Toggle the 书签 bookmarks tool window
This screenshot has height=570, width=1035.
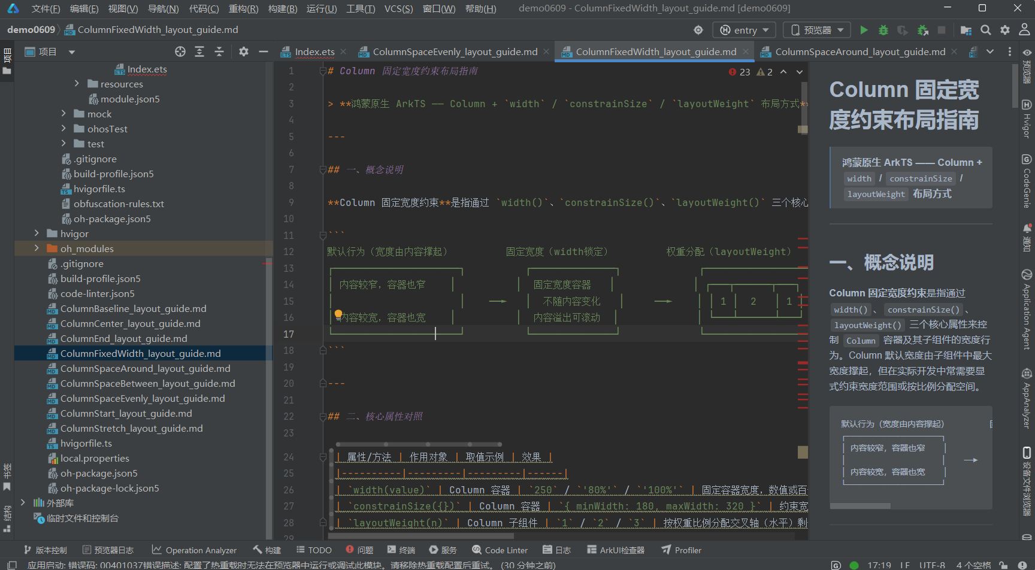click(7, 477)
